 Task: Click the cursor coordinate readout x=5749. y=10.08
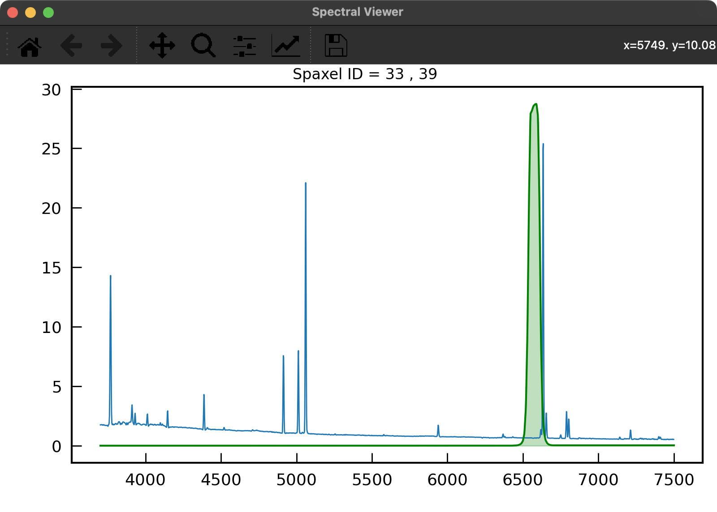[669, 45]
